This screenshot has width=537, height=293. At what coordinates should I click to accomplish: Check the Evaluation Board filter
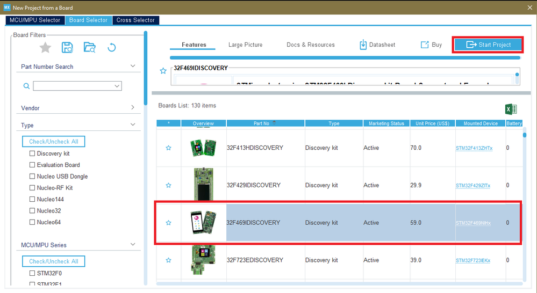32,165
